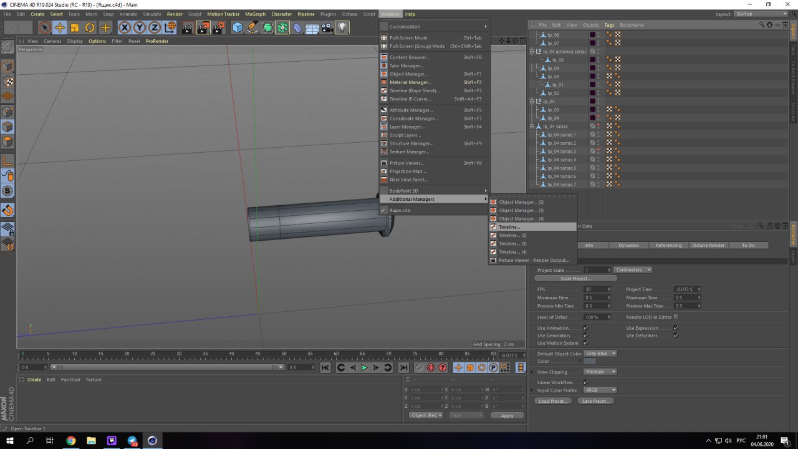
Task: Toggle the Y axis lock
Action: 140,27
